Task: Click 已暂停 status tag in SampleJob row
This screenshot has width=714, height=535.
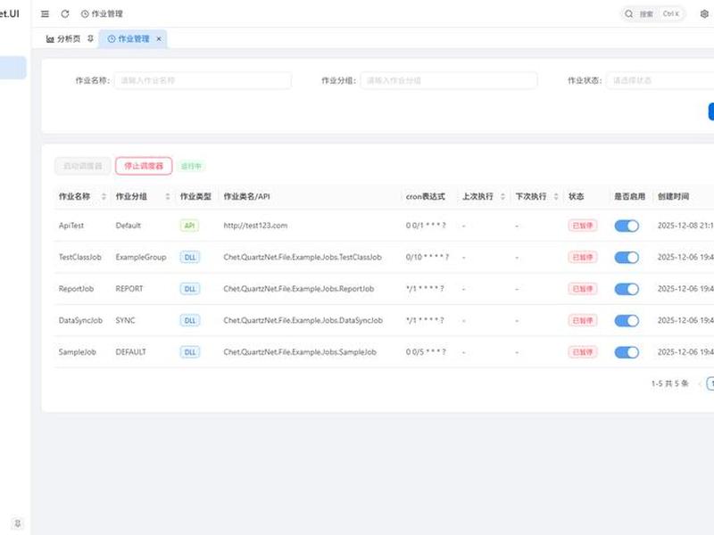Action: pos(583,352)
